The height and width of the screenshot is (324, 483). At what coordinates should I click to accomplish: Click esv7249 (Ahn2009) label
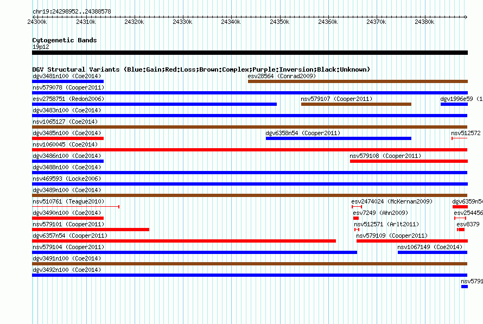[380, 213]
